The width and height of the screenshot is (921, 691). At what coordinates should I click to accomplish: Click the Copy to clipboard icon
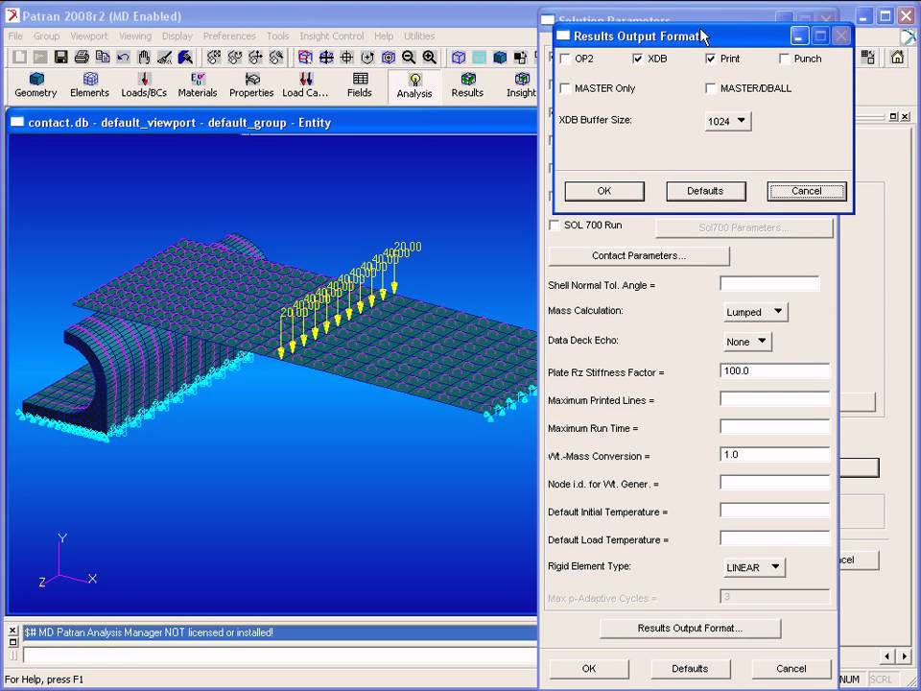(103, 57)
